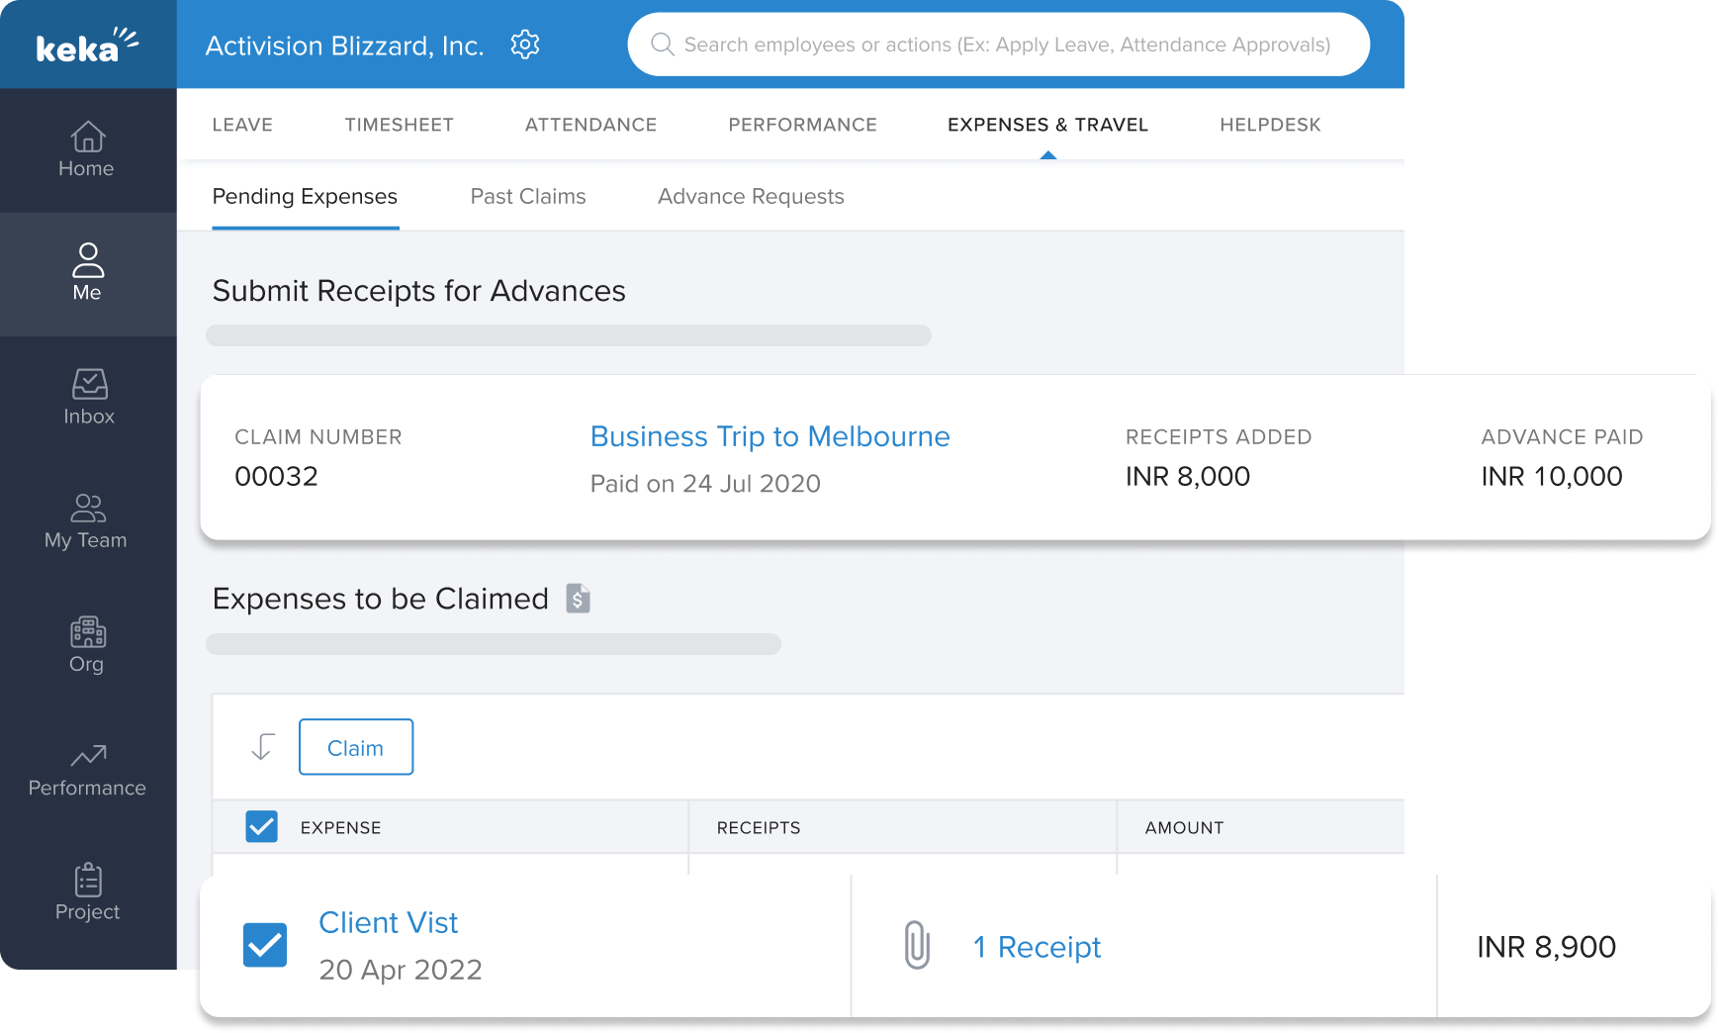Click the progress bar under Submit Receipts for Advances
The image size is (1719, 1033).
coord(569,335)
